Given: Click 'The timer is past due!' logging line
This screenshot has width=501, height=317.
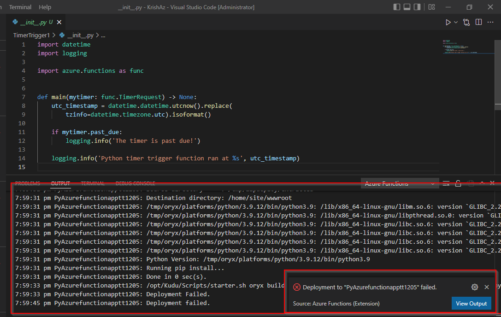Looking at the screenshot, I should (x=133, y=141).
